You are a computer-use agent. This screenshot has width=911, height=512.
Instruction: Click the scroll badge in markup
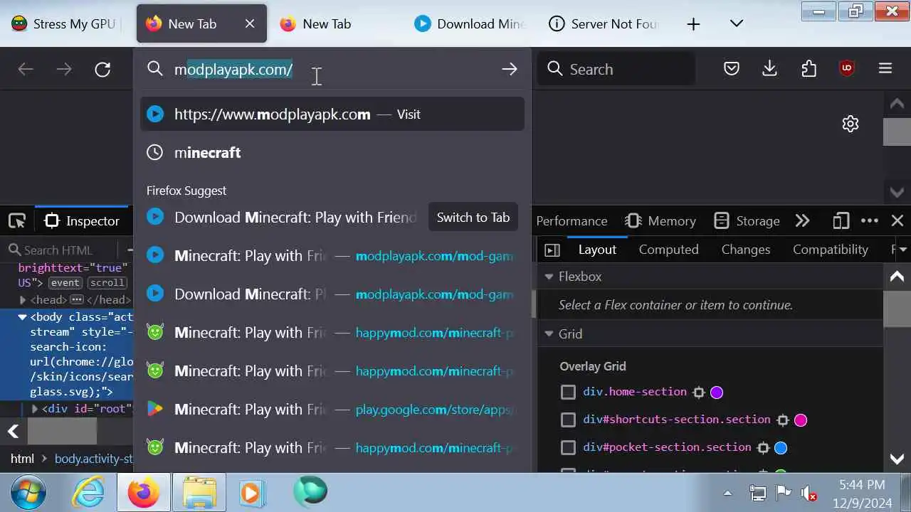click(107, 282)
